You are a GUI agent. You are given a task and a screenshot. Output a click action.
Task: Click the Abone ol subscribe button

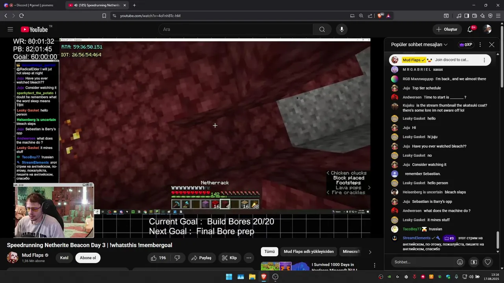(x=88, y=258)
